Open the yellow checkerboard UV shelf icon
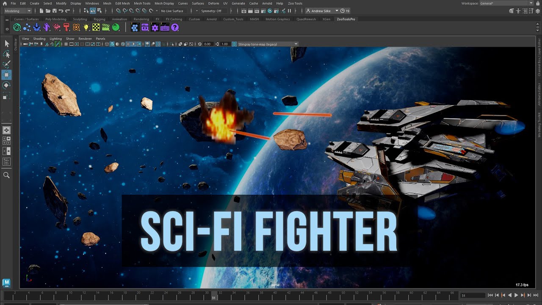This screenshot has width=542, height=305. (96, 28)
